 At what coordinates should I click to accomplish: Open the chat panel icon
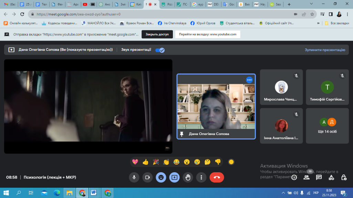(x=319, y=177)
